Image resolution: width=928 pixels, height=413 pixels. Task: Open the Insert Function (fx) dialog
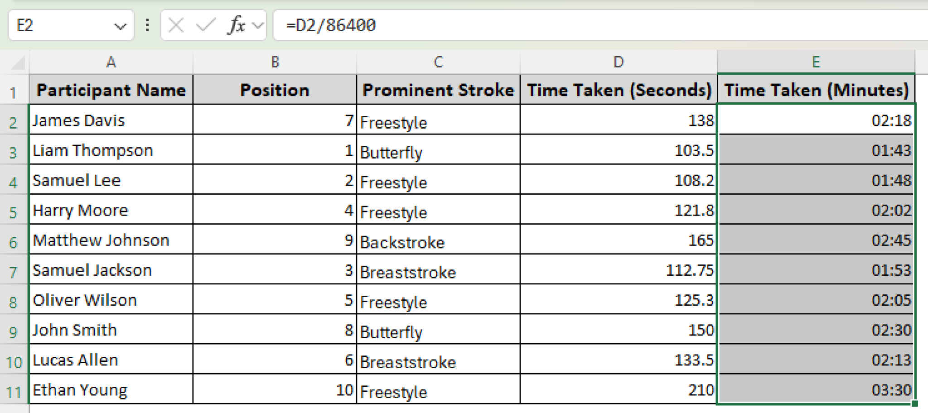(x=236, y=25)
